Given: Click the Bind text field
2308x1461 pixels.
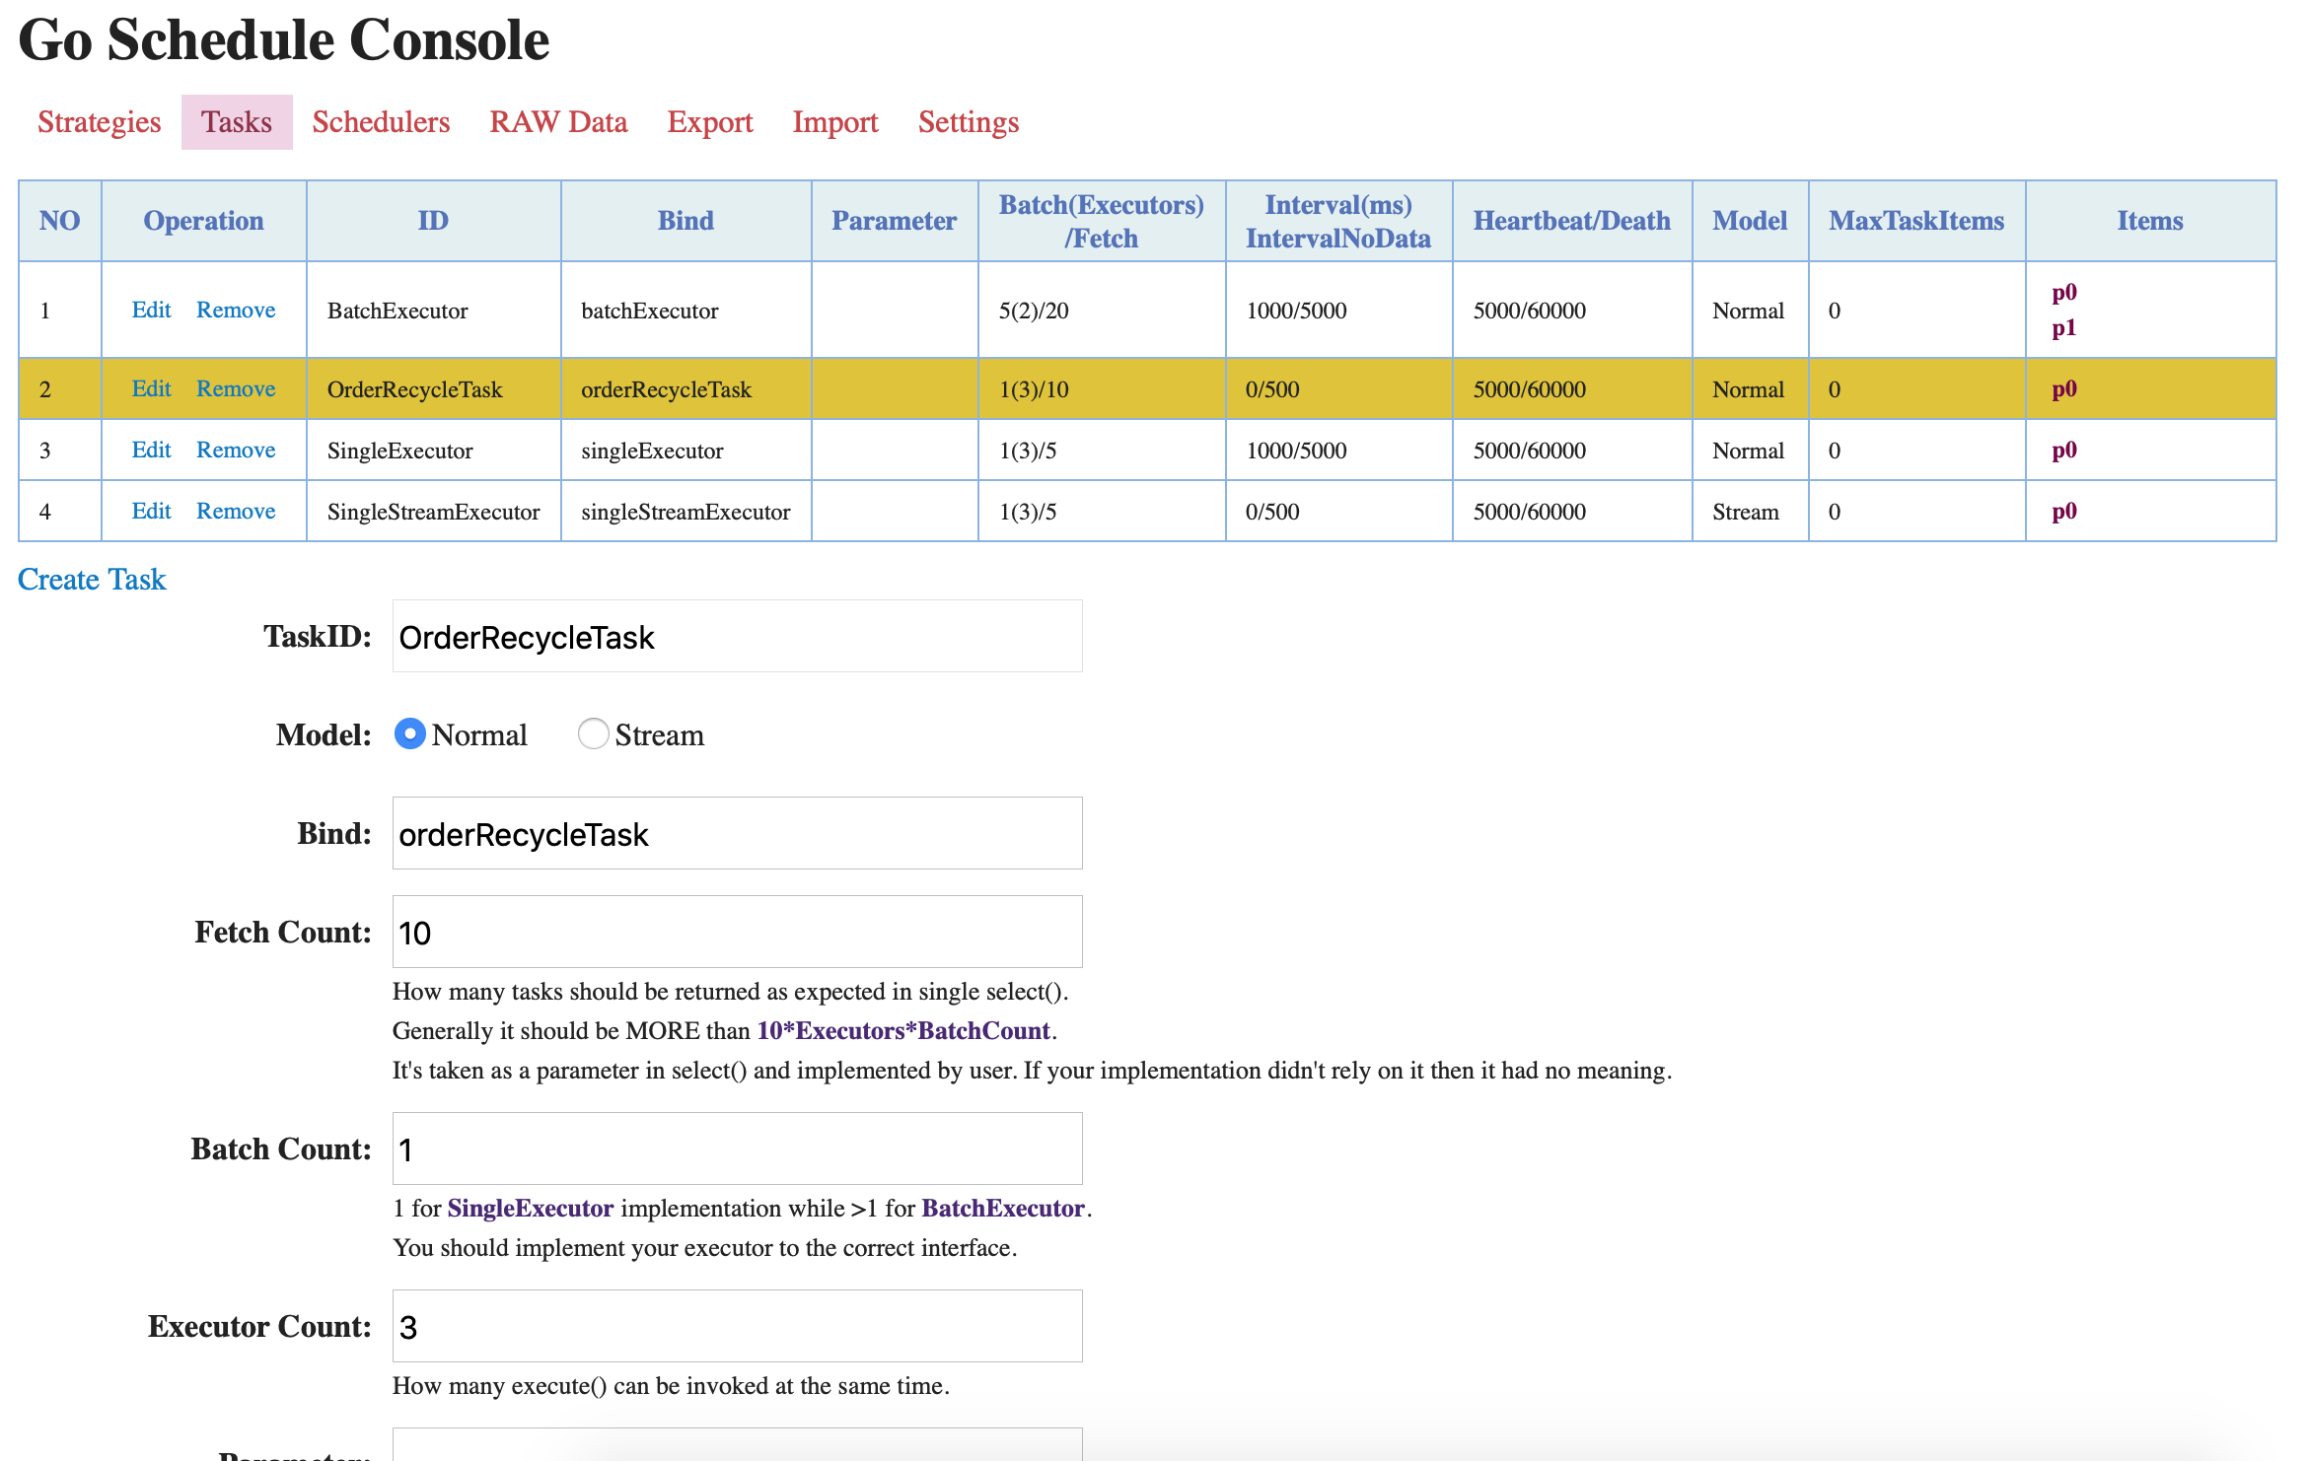Looking at the screenshot, I should point(737,834).
